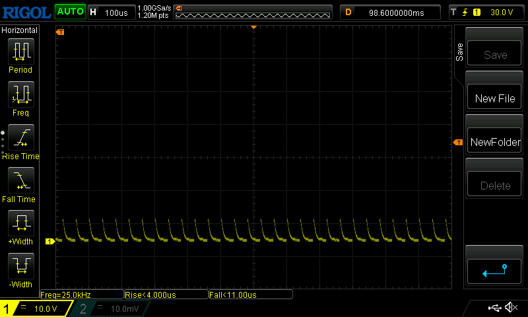Viewport: 528px width, 317px height.
Task: Click the horizontal timebase 100us field
Action: 112,13
